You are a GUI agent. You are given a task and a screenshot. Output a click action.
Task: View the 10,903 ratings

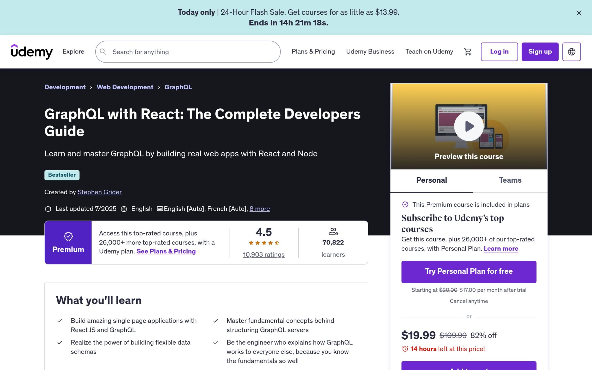click(x=264, y=254)
